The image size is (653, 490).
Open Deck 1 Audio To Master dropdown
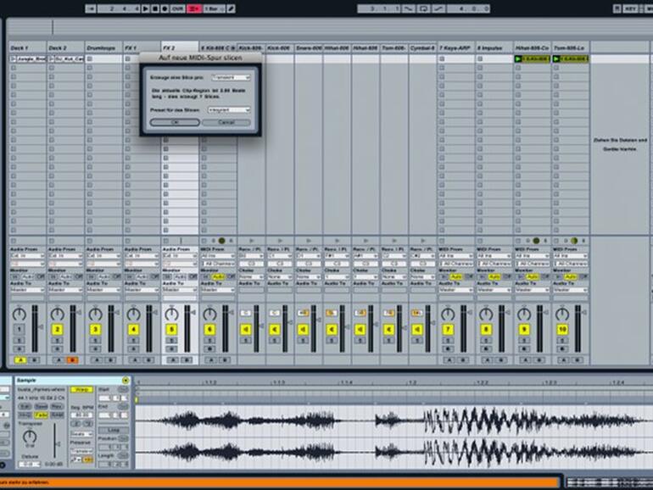coord(26,290)
